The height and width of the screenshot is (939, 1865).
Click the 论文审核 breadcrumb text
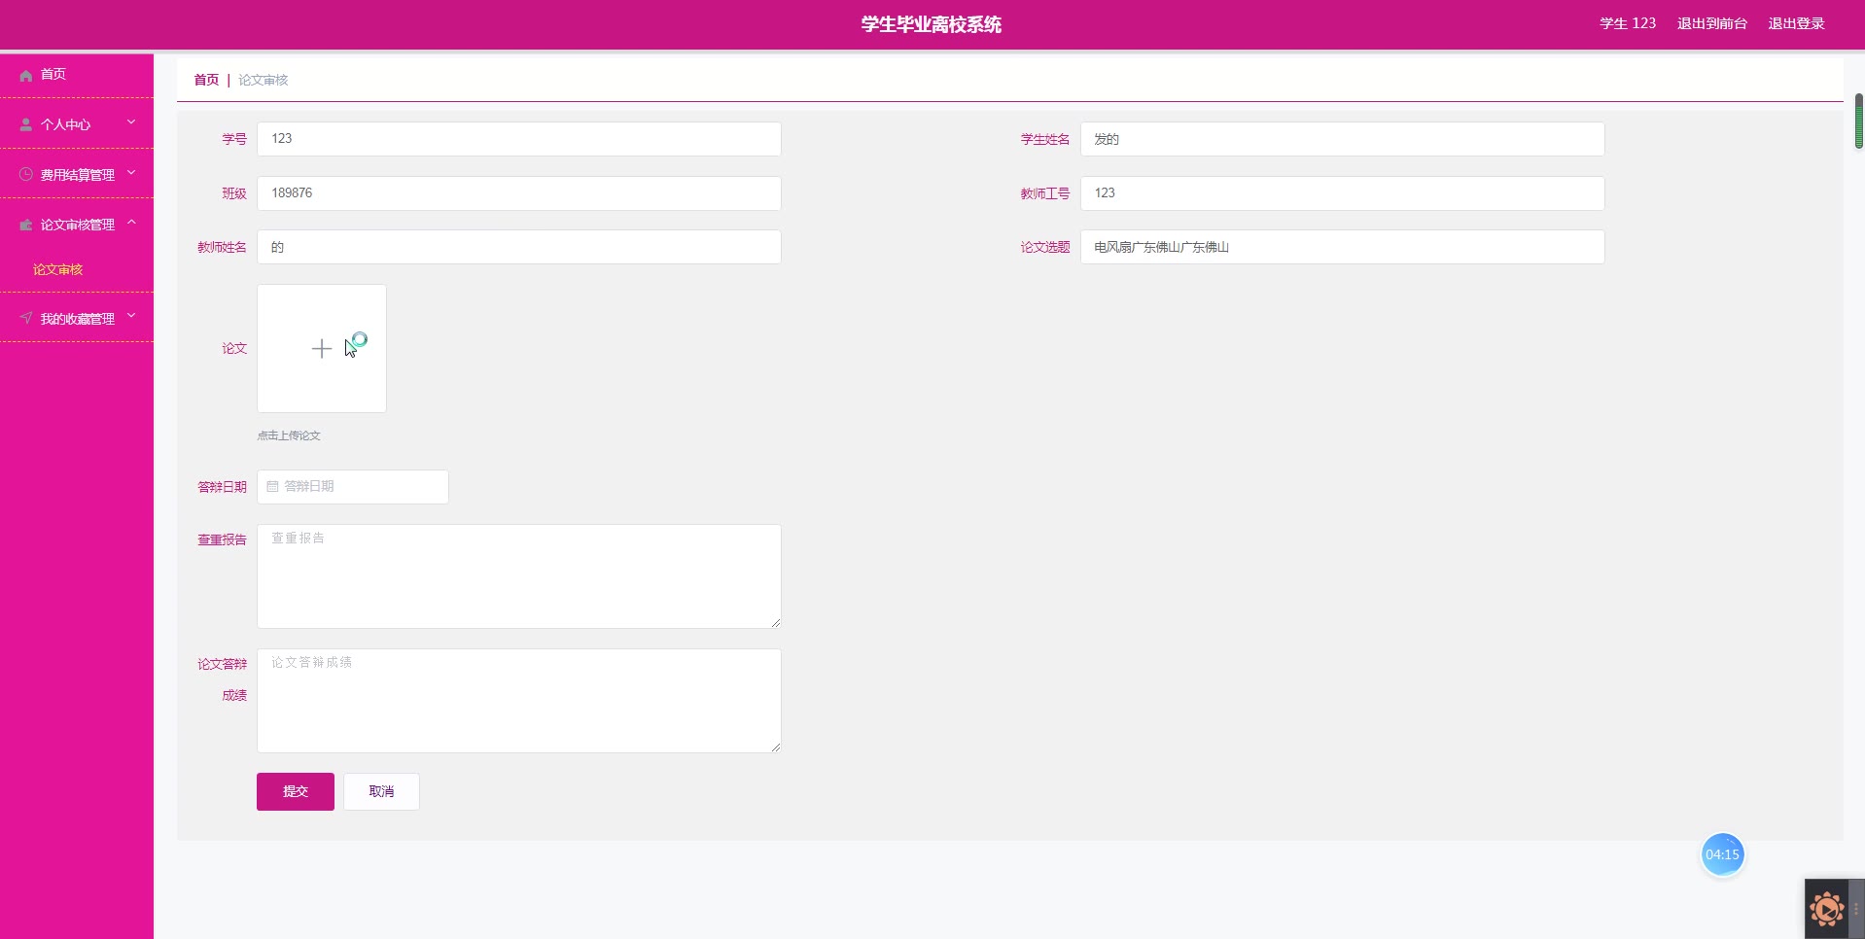264,80
